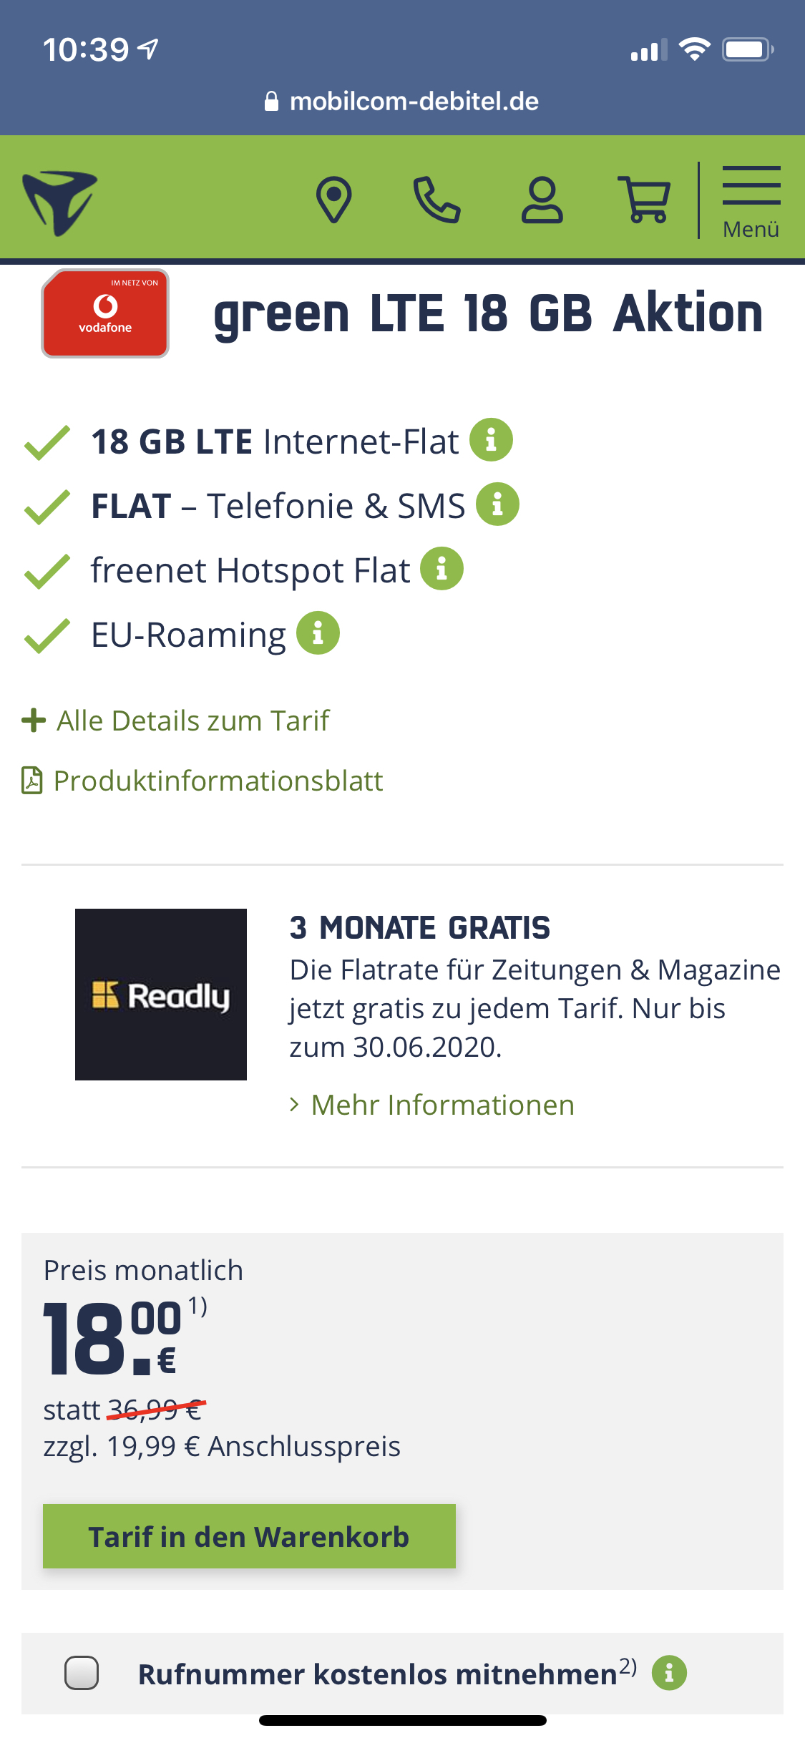
Task: Tap the Vodafone network badge image
Action: (x=105, y=313)
